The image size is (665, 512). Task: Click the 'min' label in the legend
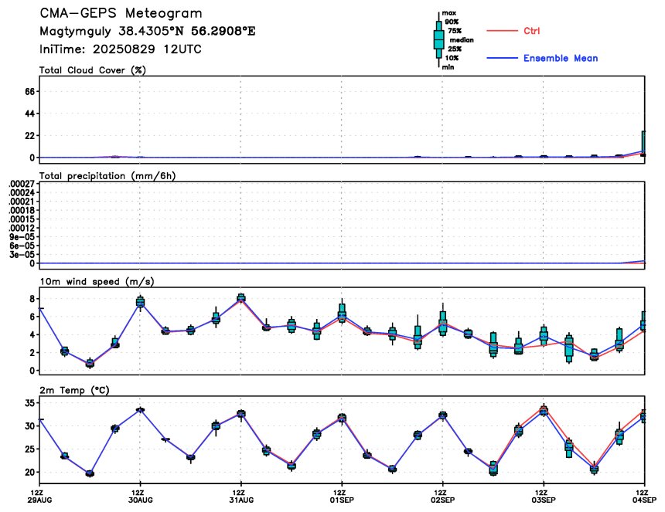[x=448, y=67]
